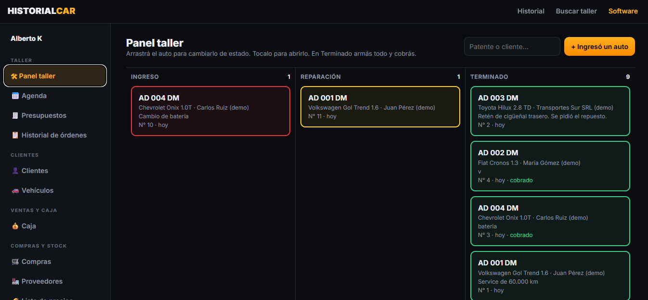648x300 pixels.
Task: Click the Historial de órdenes clipboard icon
Action: pyautogui.click(x=15, y=135)
